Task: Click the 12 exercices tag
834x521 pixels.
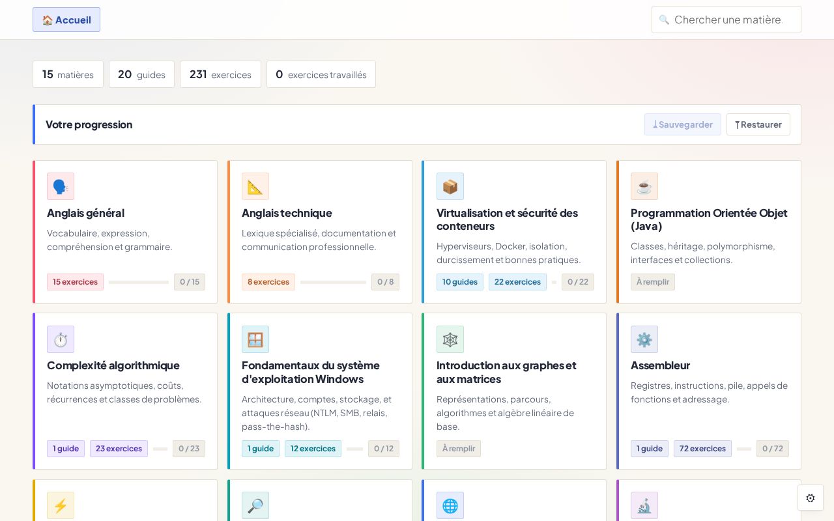Action: pyautogui.click(x=313, y=449)
